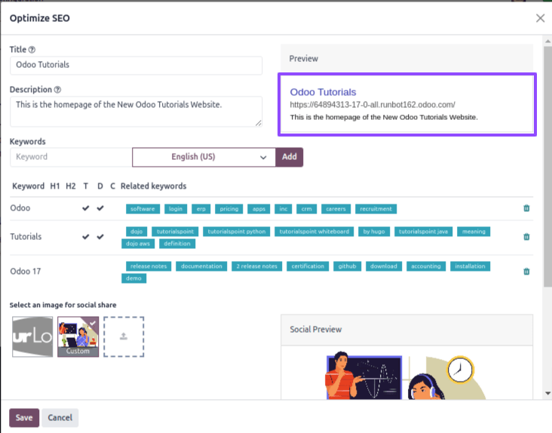Focus the Keyword input field

pos(71,157)
